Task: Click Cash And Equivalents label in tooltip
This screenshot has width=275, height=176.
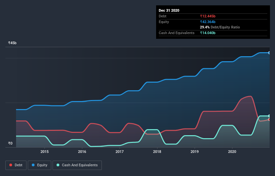Action: pos(177,33)
